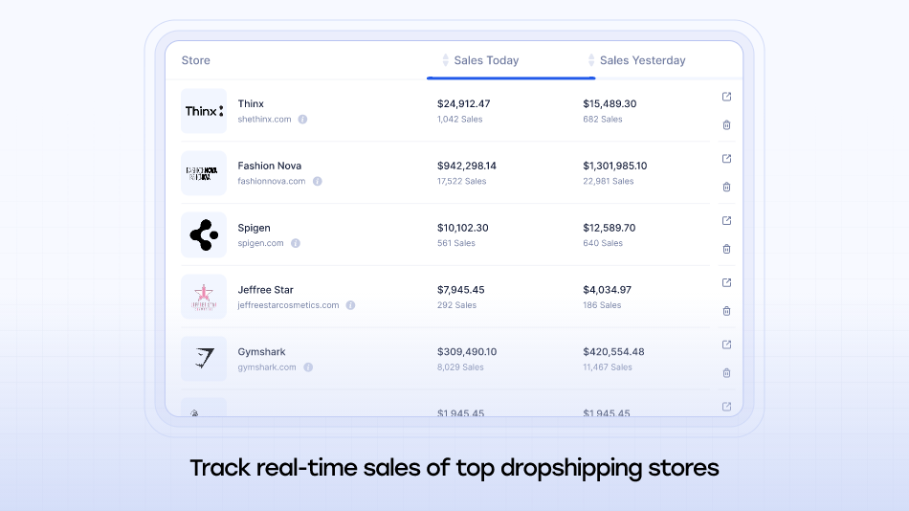
Task: Click the $942,298.14 sales value
Action: (467, 166)
